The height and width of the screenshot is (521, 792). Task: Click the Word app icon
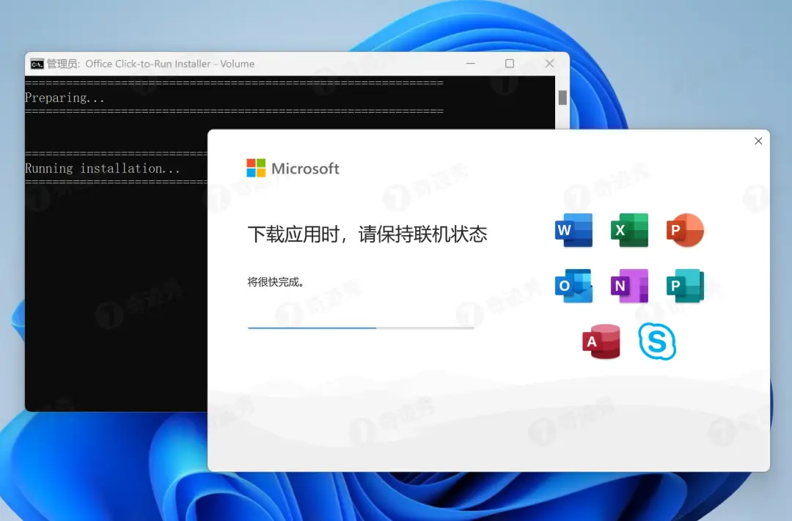tap(573, 229)
